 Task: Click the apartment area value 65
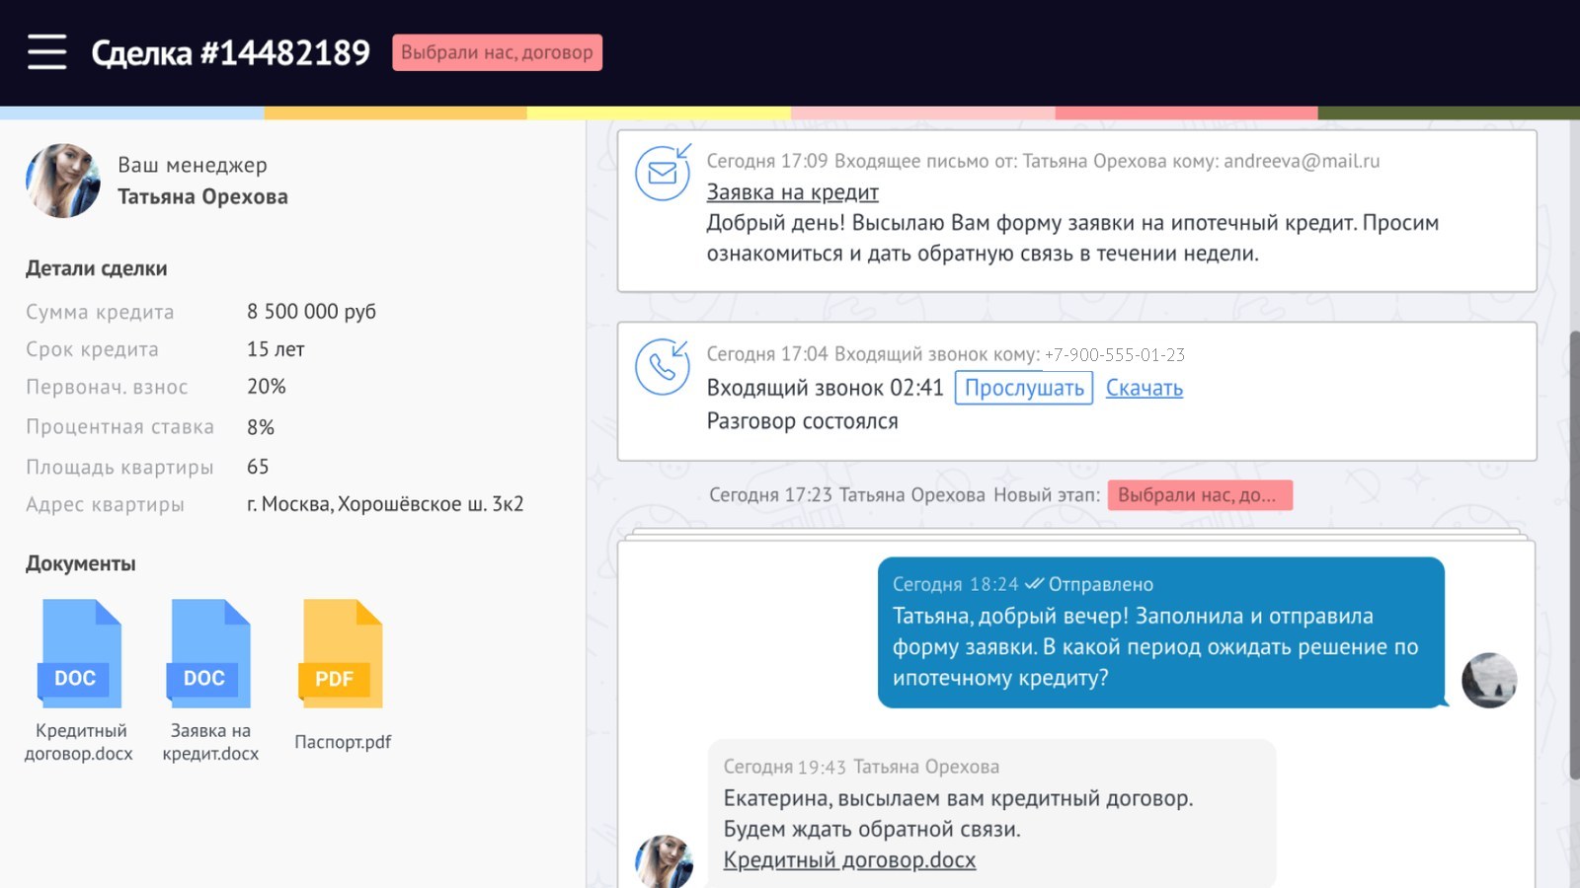tap(258, 467)
